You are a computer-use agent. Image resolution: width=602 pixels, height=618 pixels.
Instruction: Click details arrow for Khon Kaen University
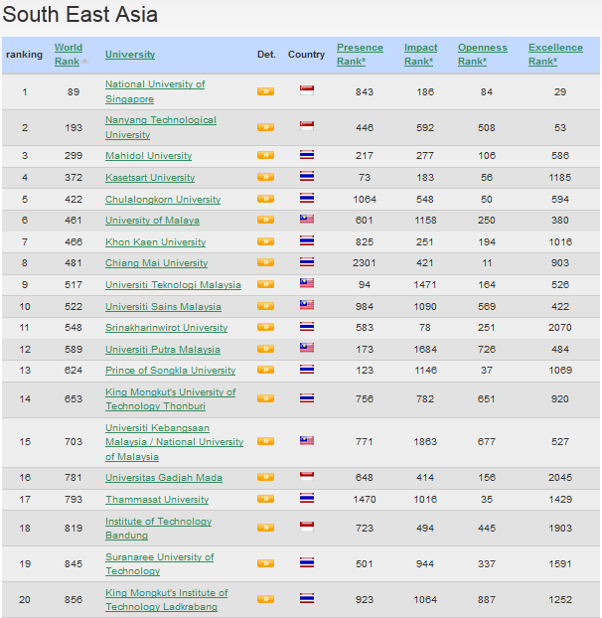click(x=265, y=241)
